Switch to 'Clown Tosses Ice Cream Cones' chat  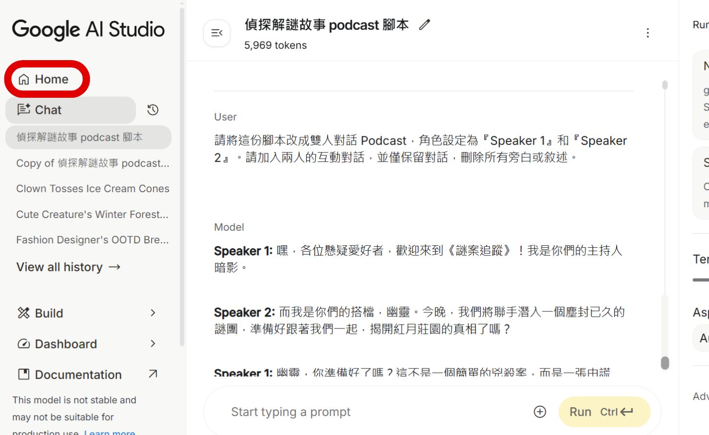(x=92, y=188)
